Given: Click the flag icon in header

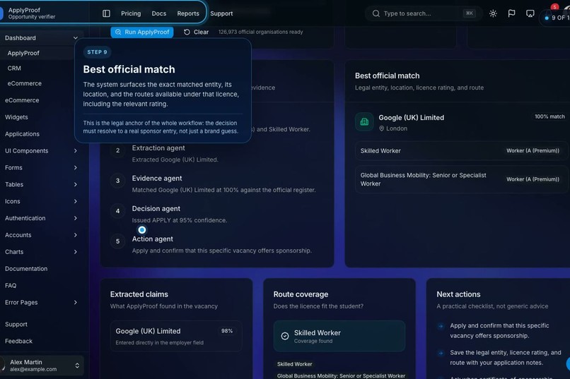Looking at the screenshot, I should pos(511,13).
